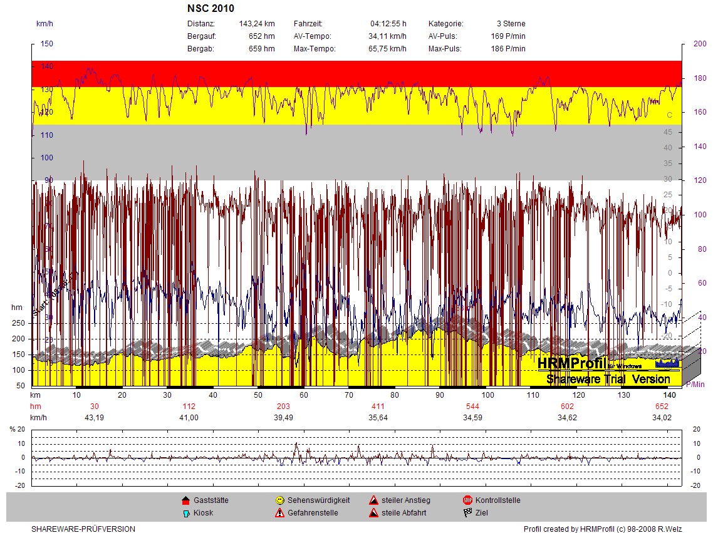Viewport: 713px width, 533px height.
Task: Select the yellow Sehenswürdigkeit smiley icon
Action: pyautogui.click(x=279, y=500)
